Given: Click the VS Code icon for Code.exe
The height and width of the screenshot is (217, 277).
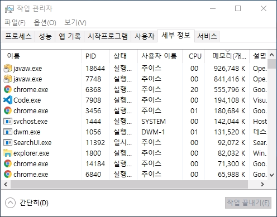Looking at the screenshot, I should 8,100.
